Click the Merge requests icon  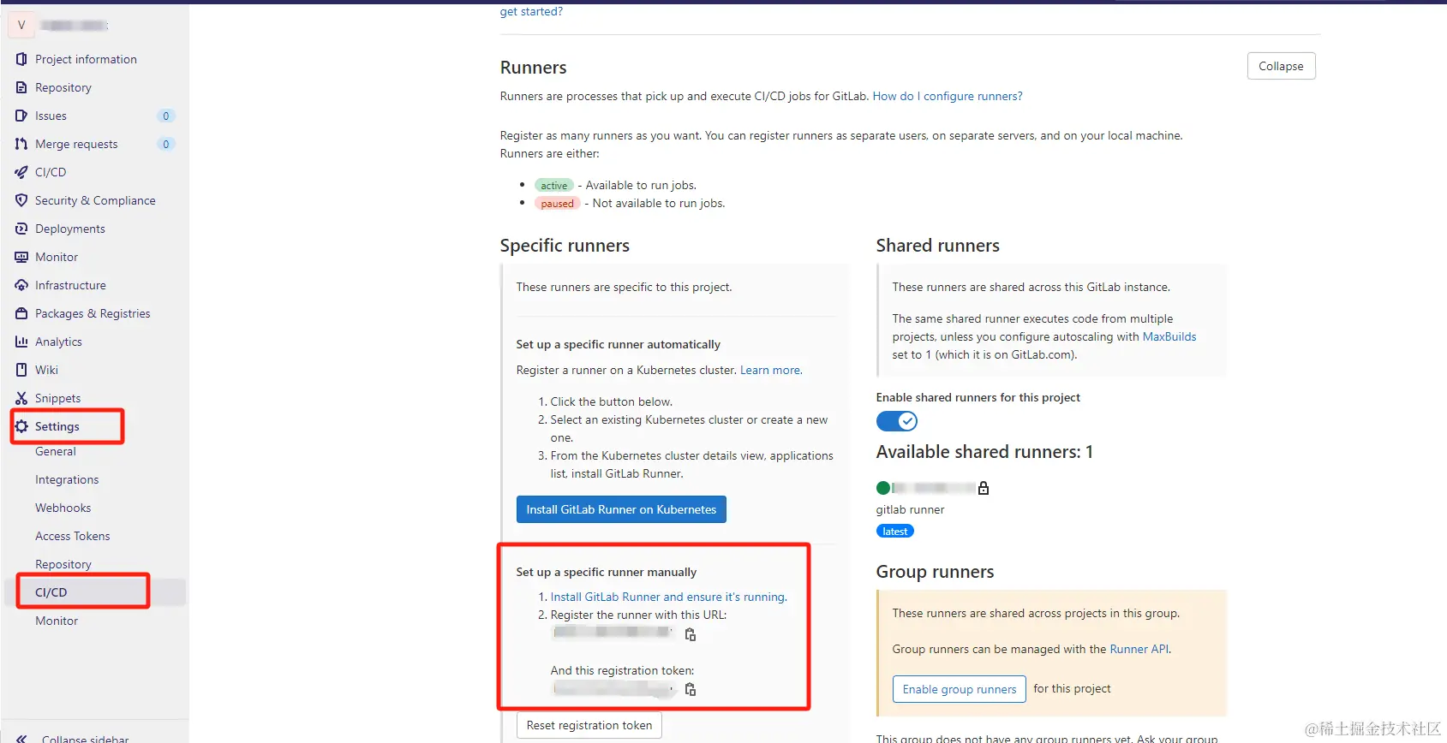21,144
